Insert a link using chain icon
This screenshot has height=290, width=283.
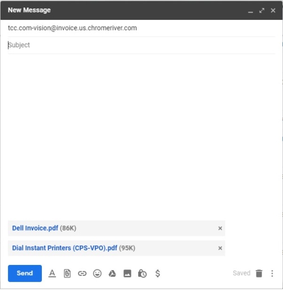82,274
